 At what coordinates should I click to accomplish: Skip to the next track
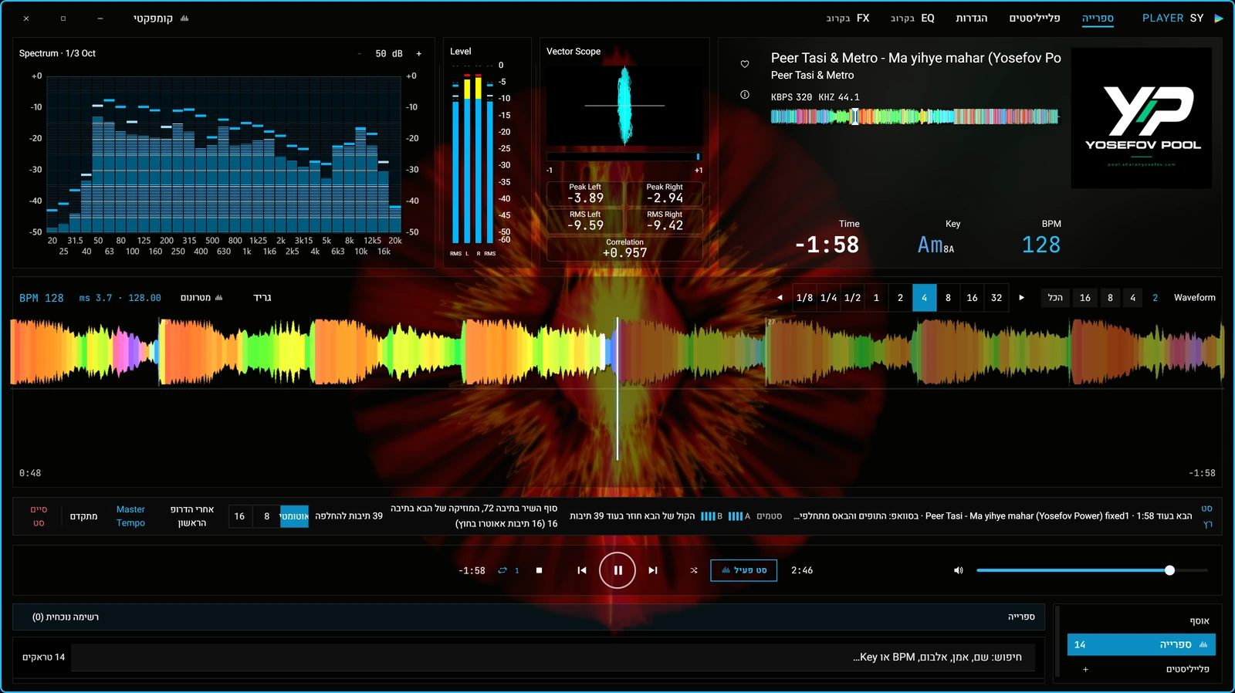pyautogui.click(x=653, y=570)
